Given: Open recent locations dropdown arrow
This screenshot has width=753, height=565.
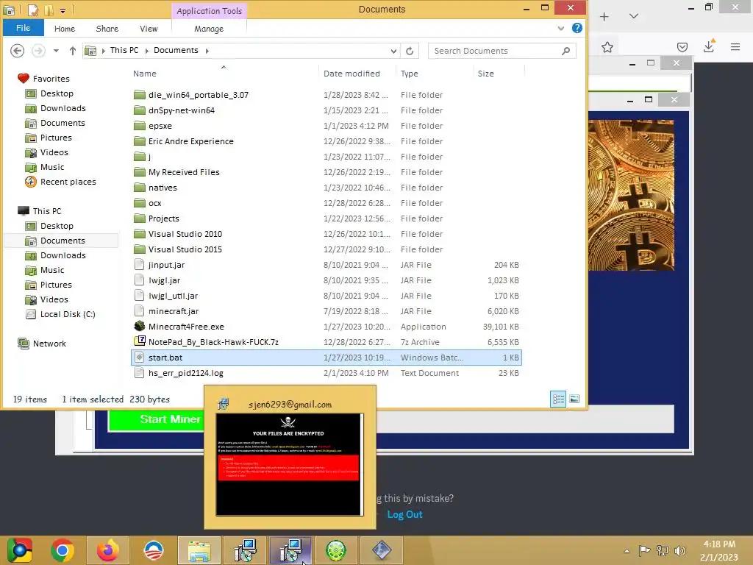Looking at the screenshot, I should (56, 51).
